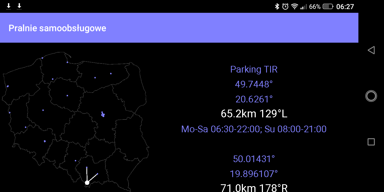Select distance 71.0km 178°R

tap(254, 188)
